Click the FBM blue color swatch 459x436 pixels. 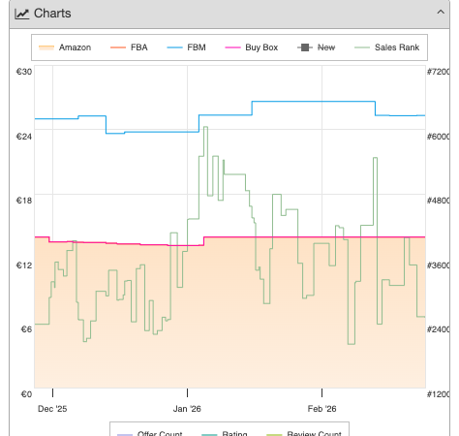tap(174, 47)
